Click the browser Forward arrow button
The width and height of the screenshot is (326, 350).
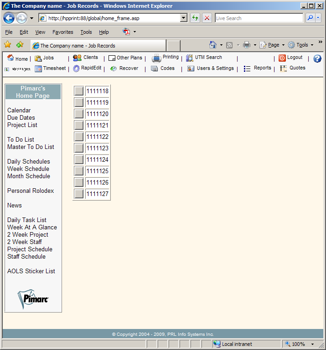pyautogui.click(x=21, y=18)
